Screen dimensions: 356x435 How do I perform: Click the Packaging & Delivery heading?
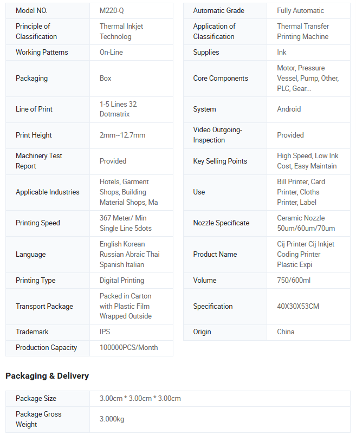coord(47,375)
